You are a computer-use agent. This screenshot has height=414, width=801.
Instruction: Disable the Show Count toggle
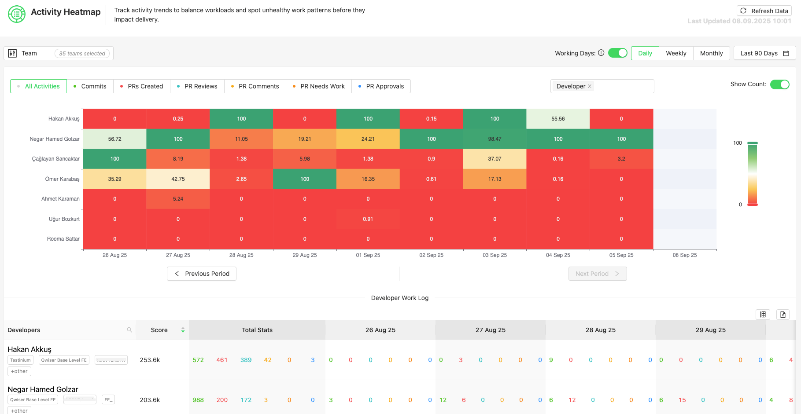[779, 84]
